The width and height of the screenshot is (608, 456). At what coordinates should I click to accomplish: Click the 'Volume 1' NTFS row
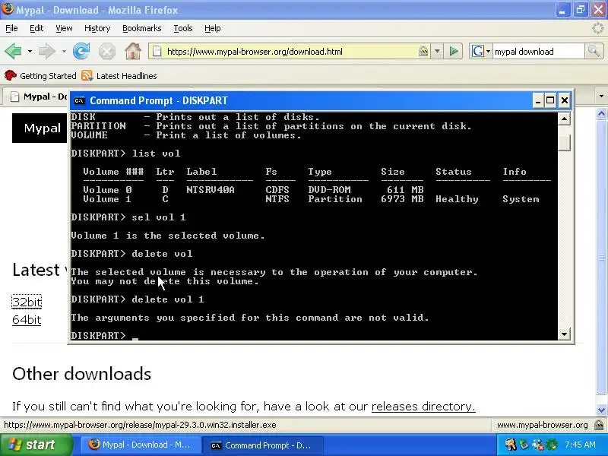(x=311, y=199)
